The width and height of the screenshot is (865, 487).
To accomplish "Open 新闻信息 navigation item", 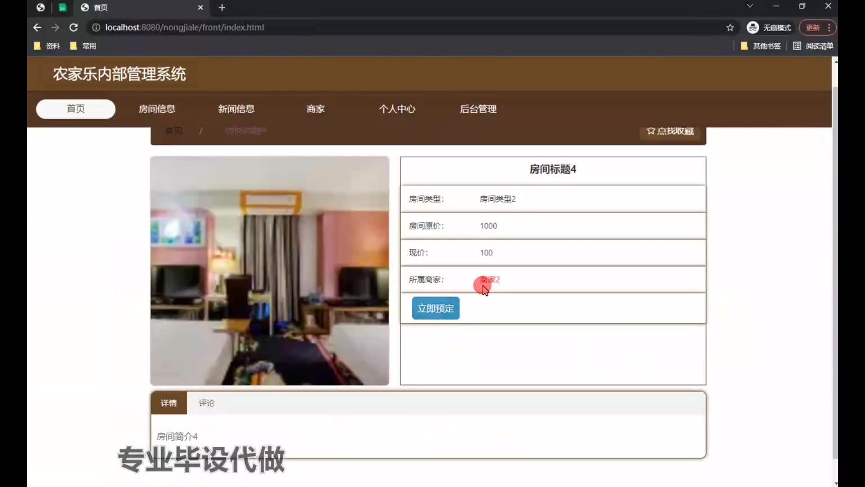I will pos(236,109).
